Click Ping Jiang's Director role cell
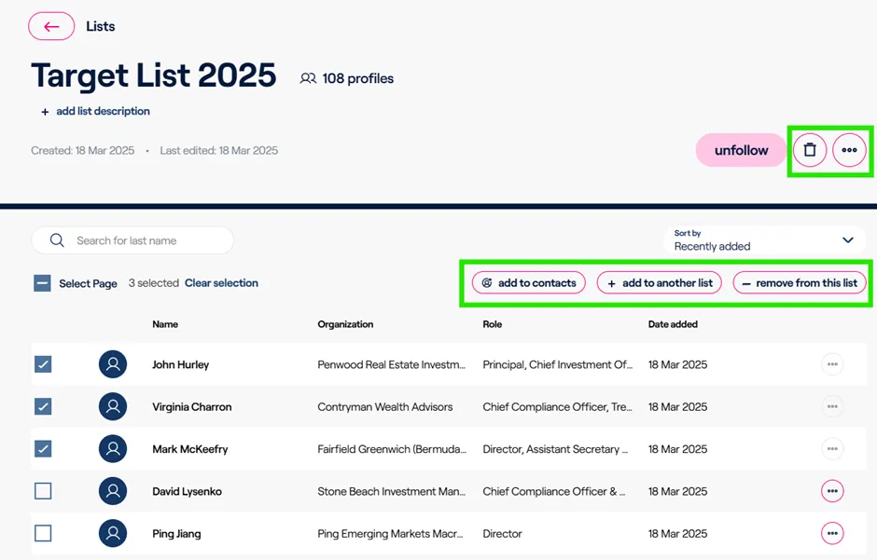Image resolution: width=877 pixels, height=560 pixels. tap(502, 534)
